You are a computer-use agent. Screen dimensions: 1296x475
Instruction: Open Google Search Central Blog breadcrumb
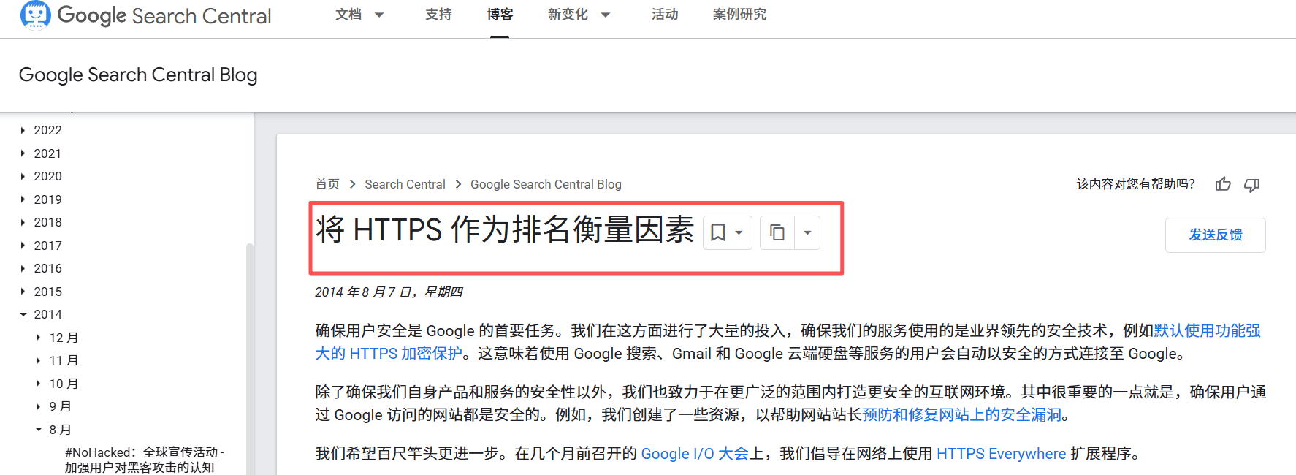pyautogui.click(x=546, y=184)
